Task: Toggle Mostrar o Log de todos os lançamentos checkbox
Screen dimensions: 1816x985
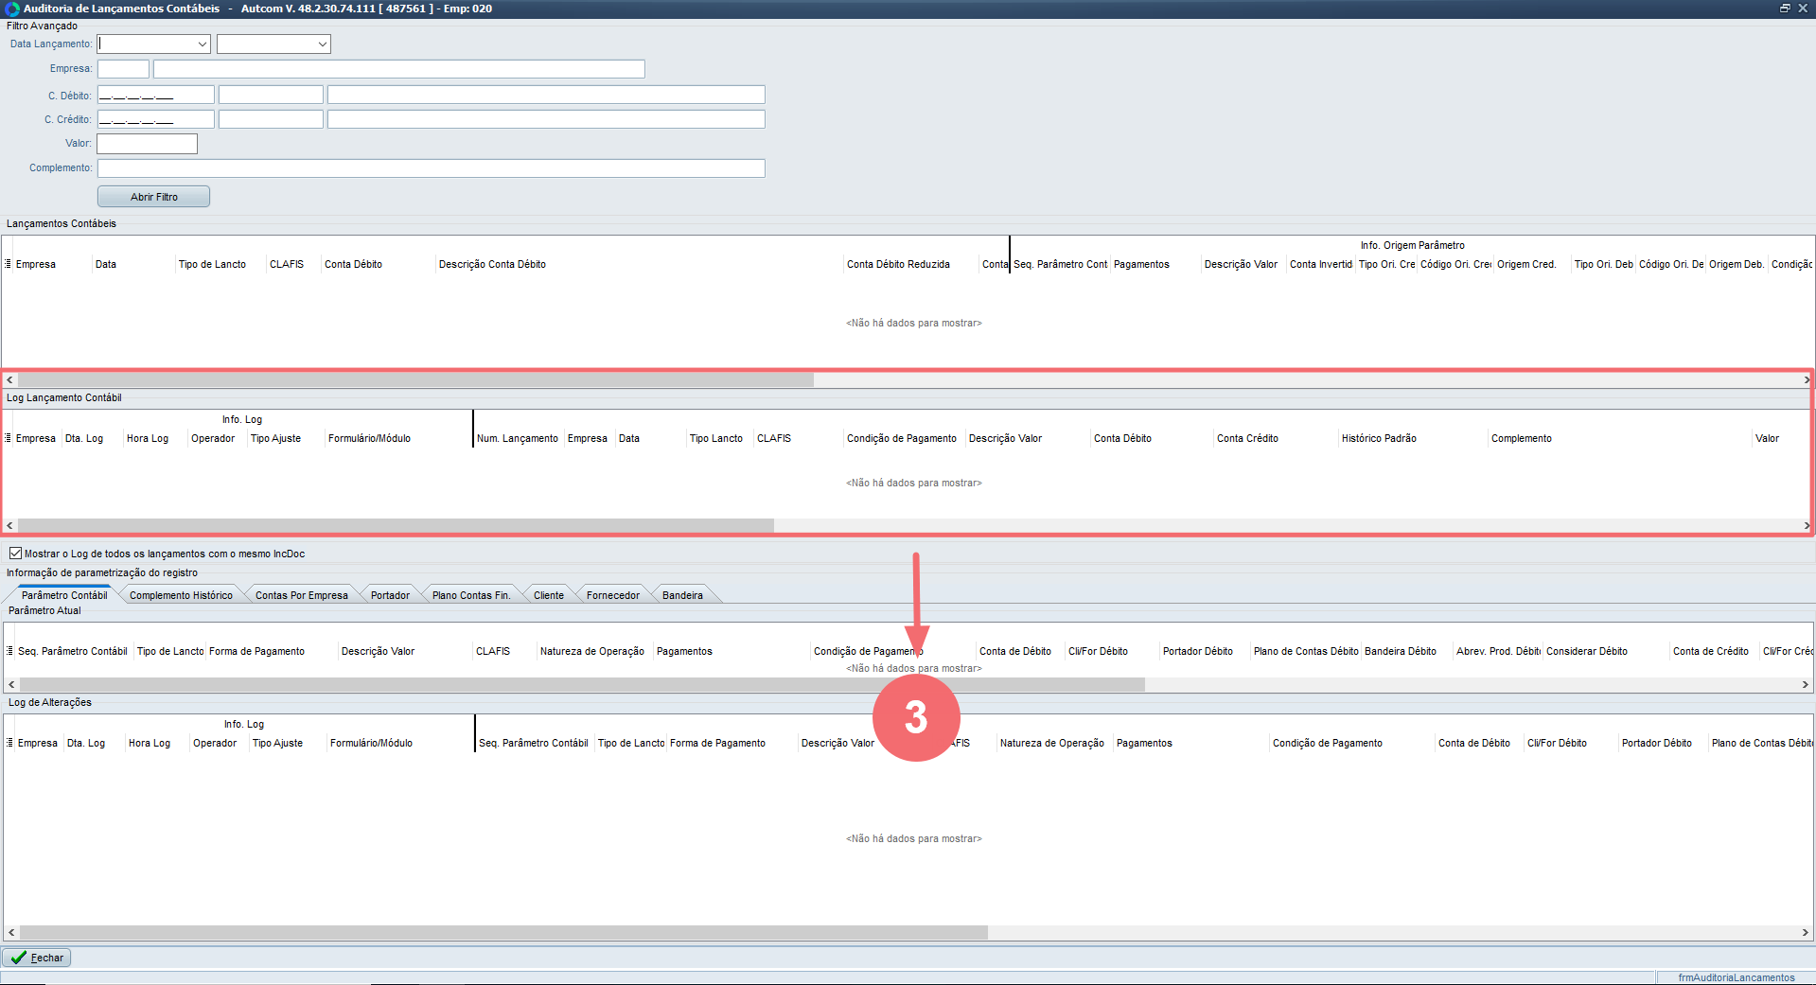Action: [x=15, y=554]
